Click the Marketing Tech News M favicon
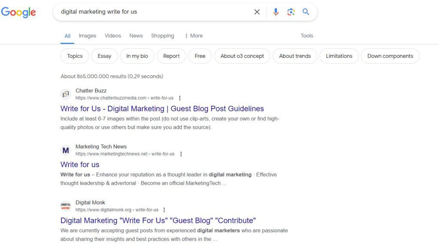Viewport: 439px width, 245px height. 66,151
